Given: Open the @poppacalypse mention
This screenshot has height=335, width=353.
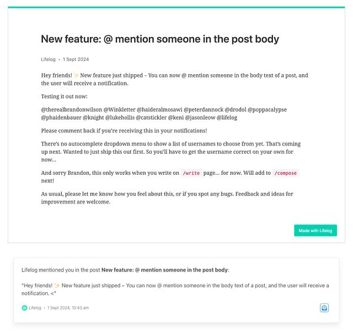Looking at the screenshot, I should [267, 110].
